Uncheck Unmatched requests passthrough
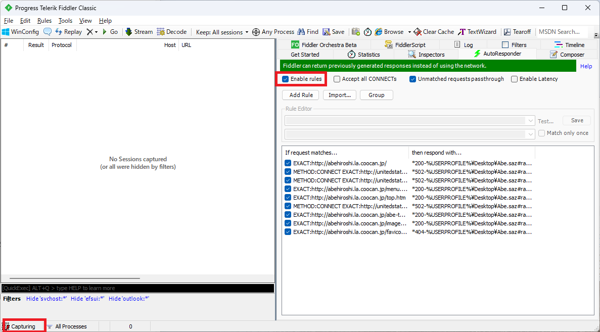 tap(412, 79)
